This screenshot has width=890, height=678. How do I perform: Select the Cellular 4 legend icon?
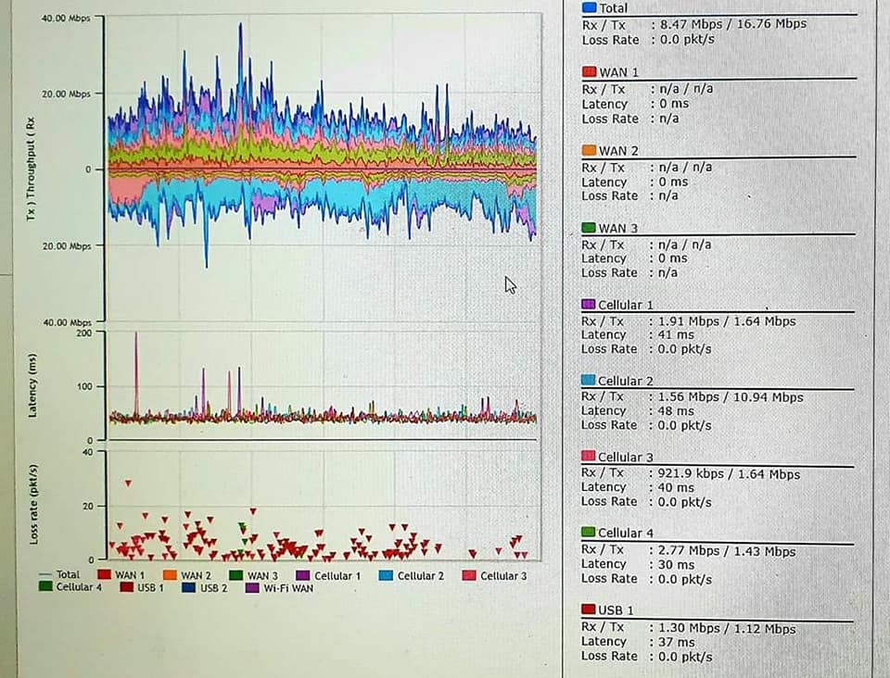tap(44, 587)
